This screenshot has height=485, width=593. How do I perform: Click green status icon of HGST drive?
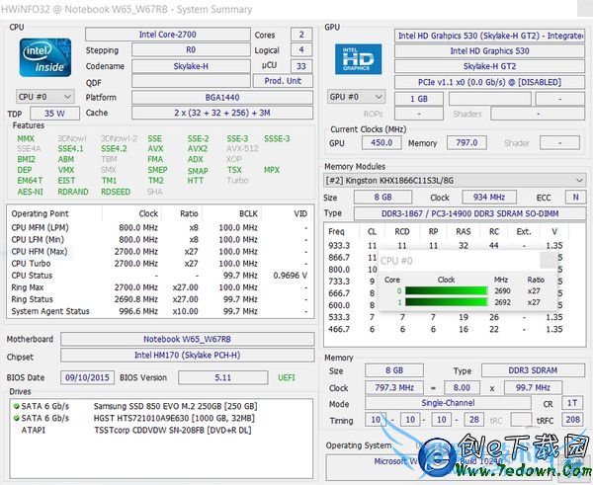16,418
